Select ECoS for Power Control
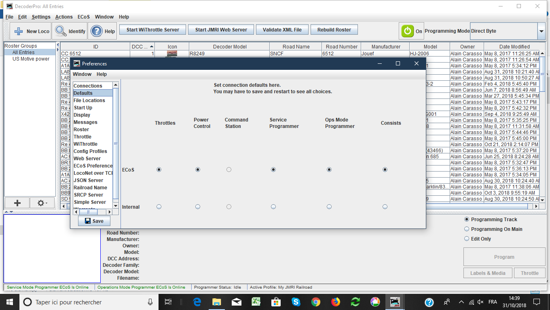This screenshot has height=310, width=550. [198, 170]
